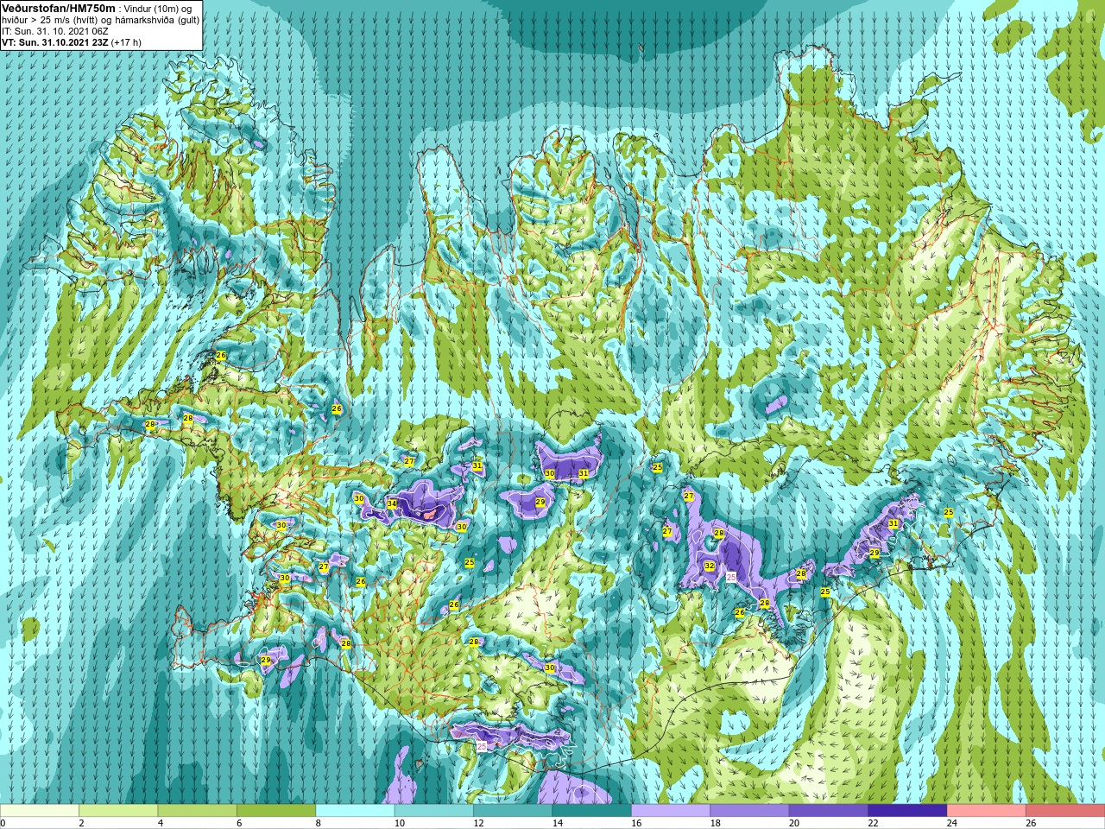
Task: Select the 'VT: Sun. 31.10.2021 23Z (+17 h)' line
Action: 72,41
